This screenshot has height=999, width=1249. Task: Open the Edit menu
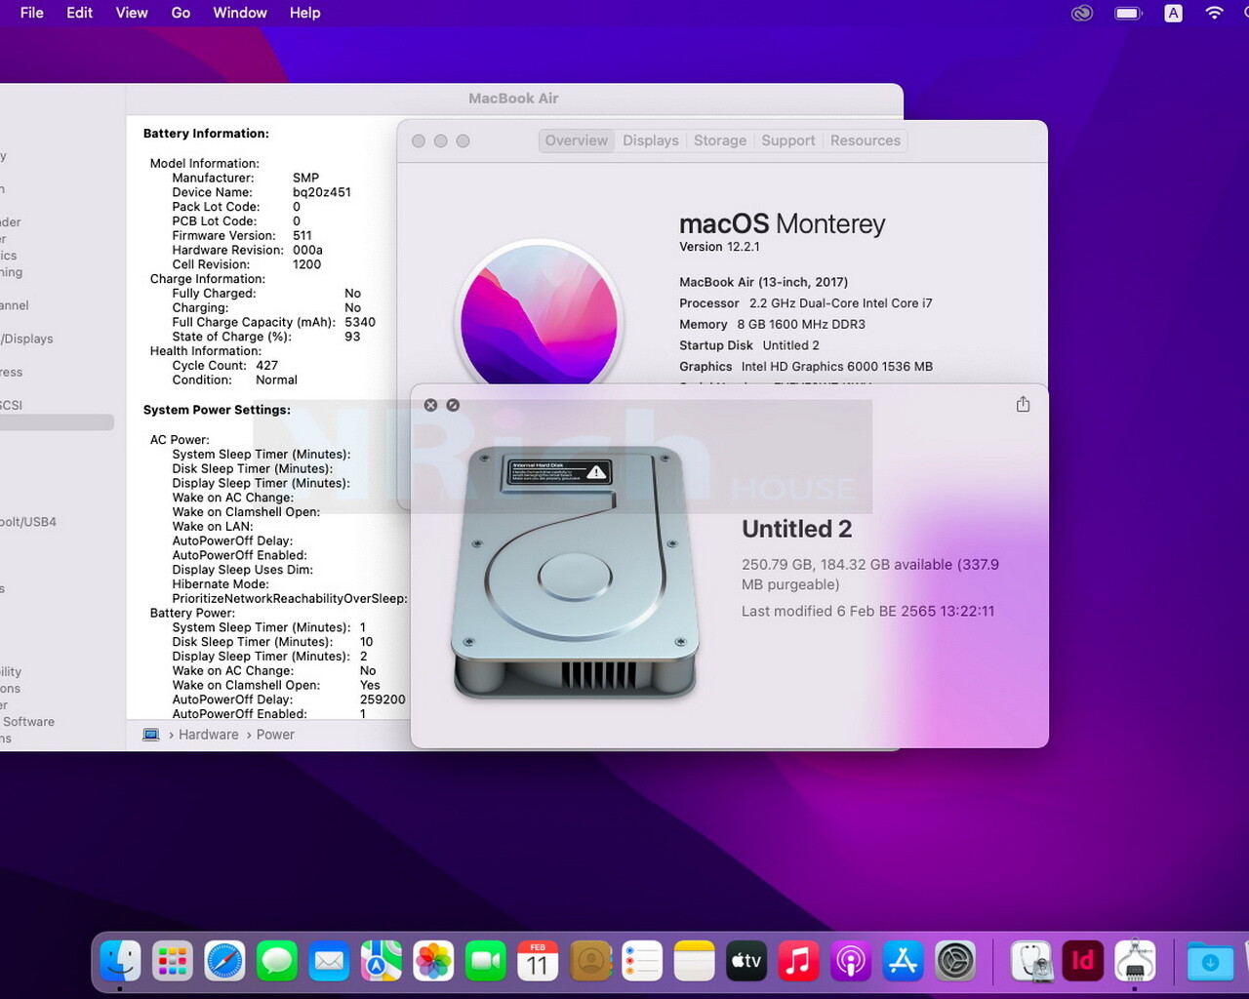coord(80,13)
